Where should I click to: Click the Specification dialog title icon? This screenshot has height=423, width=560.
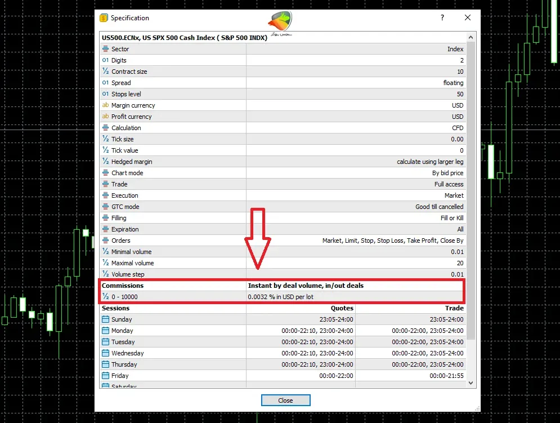point(104,18)
